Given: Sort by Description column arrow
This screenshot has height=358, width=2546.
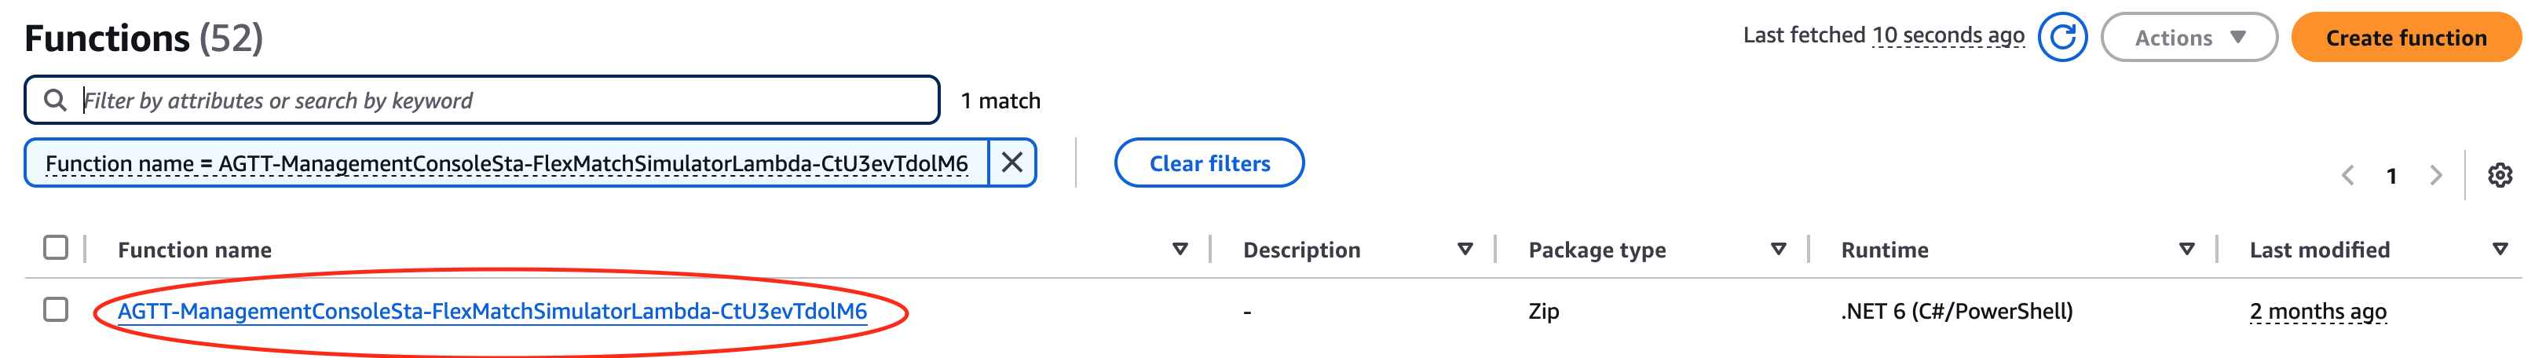Looking at the screenshot, I should pos(1465,249).
